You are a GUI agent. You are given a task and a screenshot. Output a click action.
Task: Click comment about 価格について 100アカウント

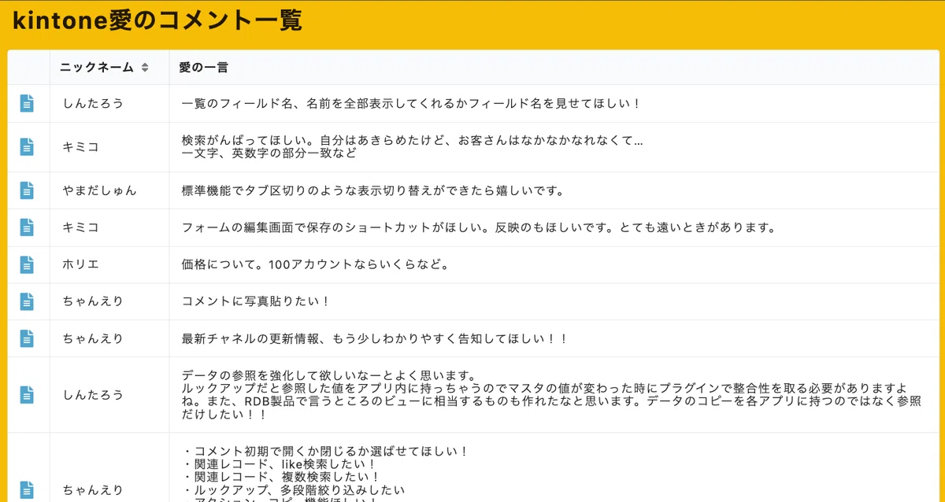315,264
